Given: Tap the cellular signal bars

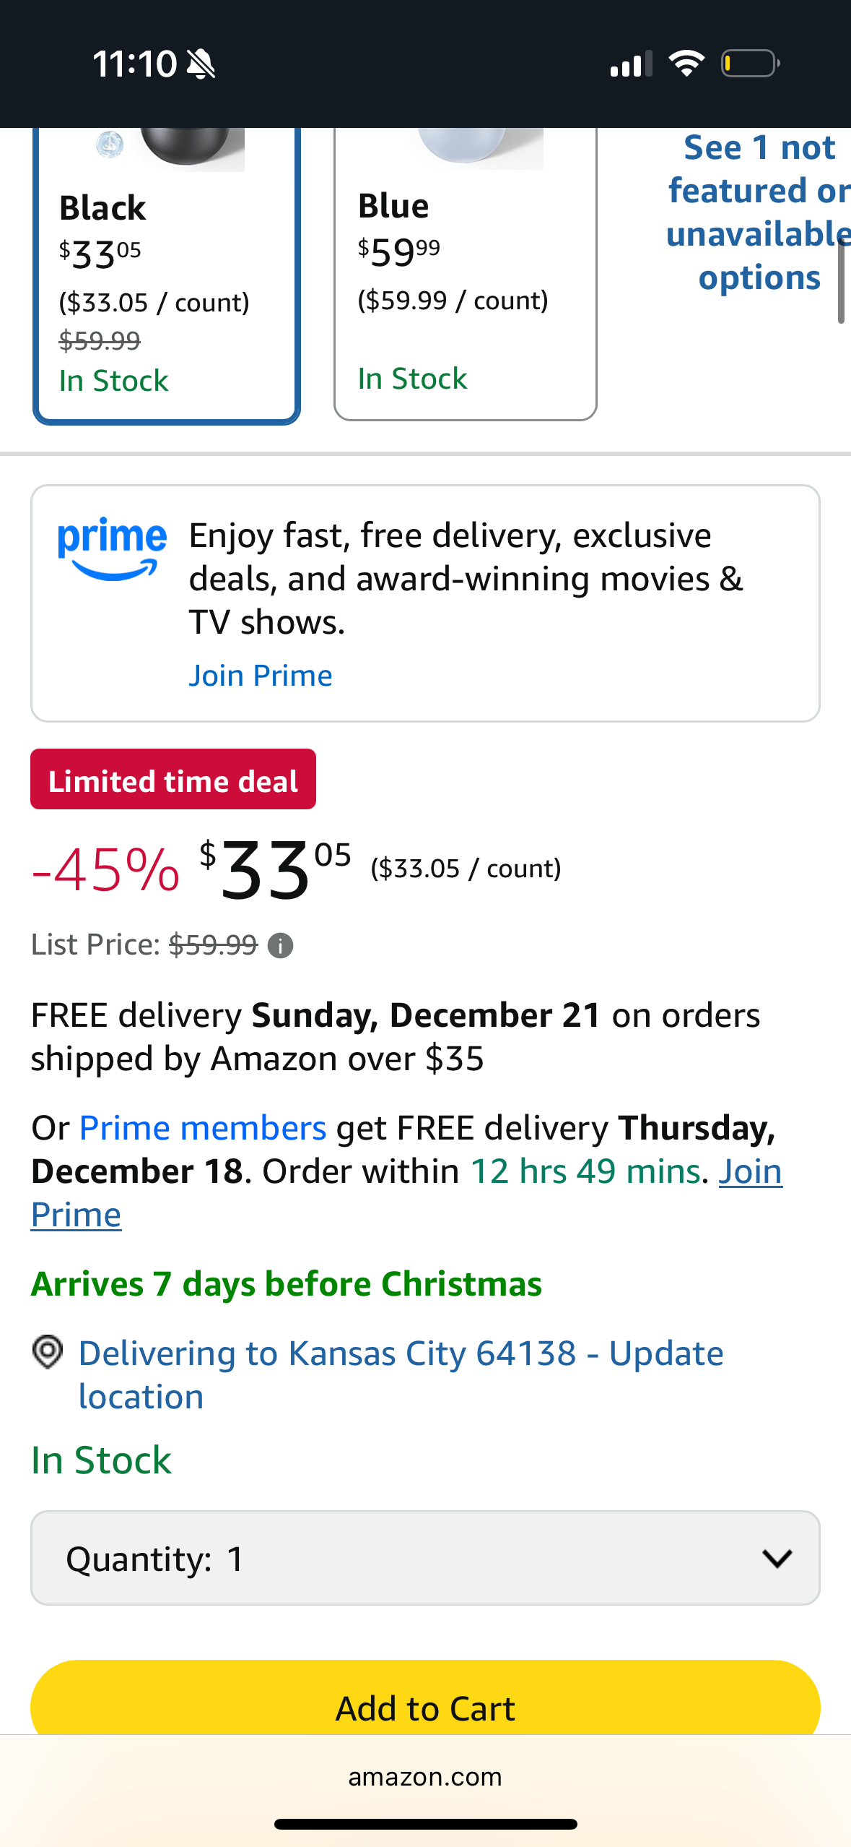Looking at the screenshot, I should (x=631, y=64).
